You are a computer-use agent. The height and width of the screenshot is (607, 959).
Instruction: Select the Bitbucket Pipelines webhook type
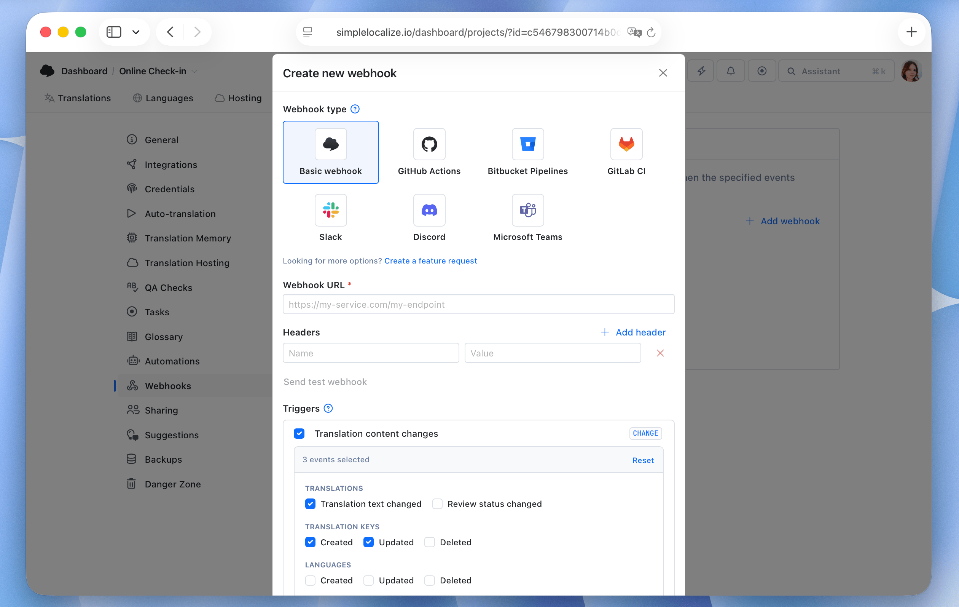click(x=527, y=152)
